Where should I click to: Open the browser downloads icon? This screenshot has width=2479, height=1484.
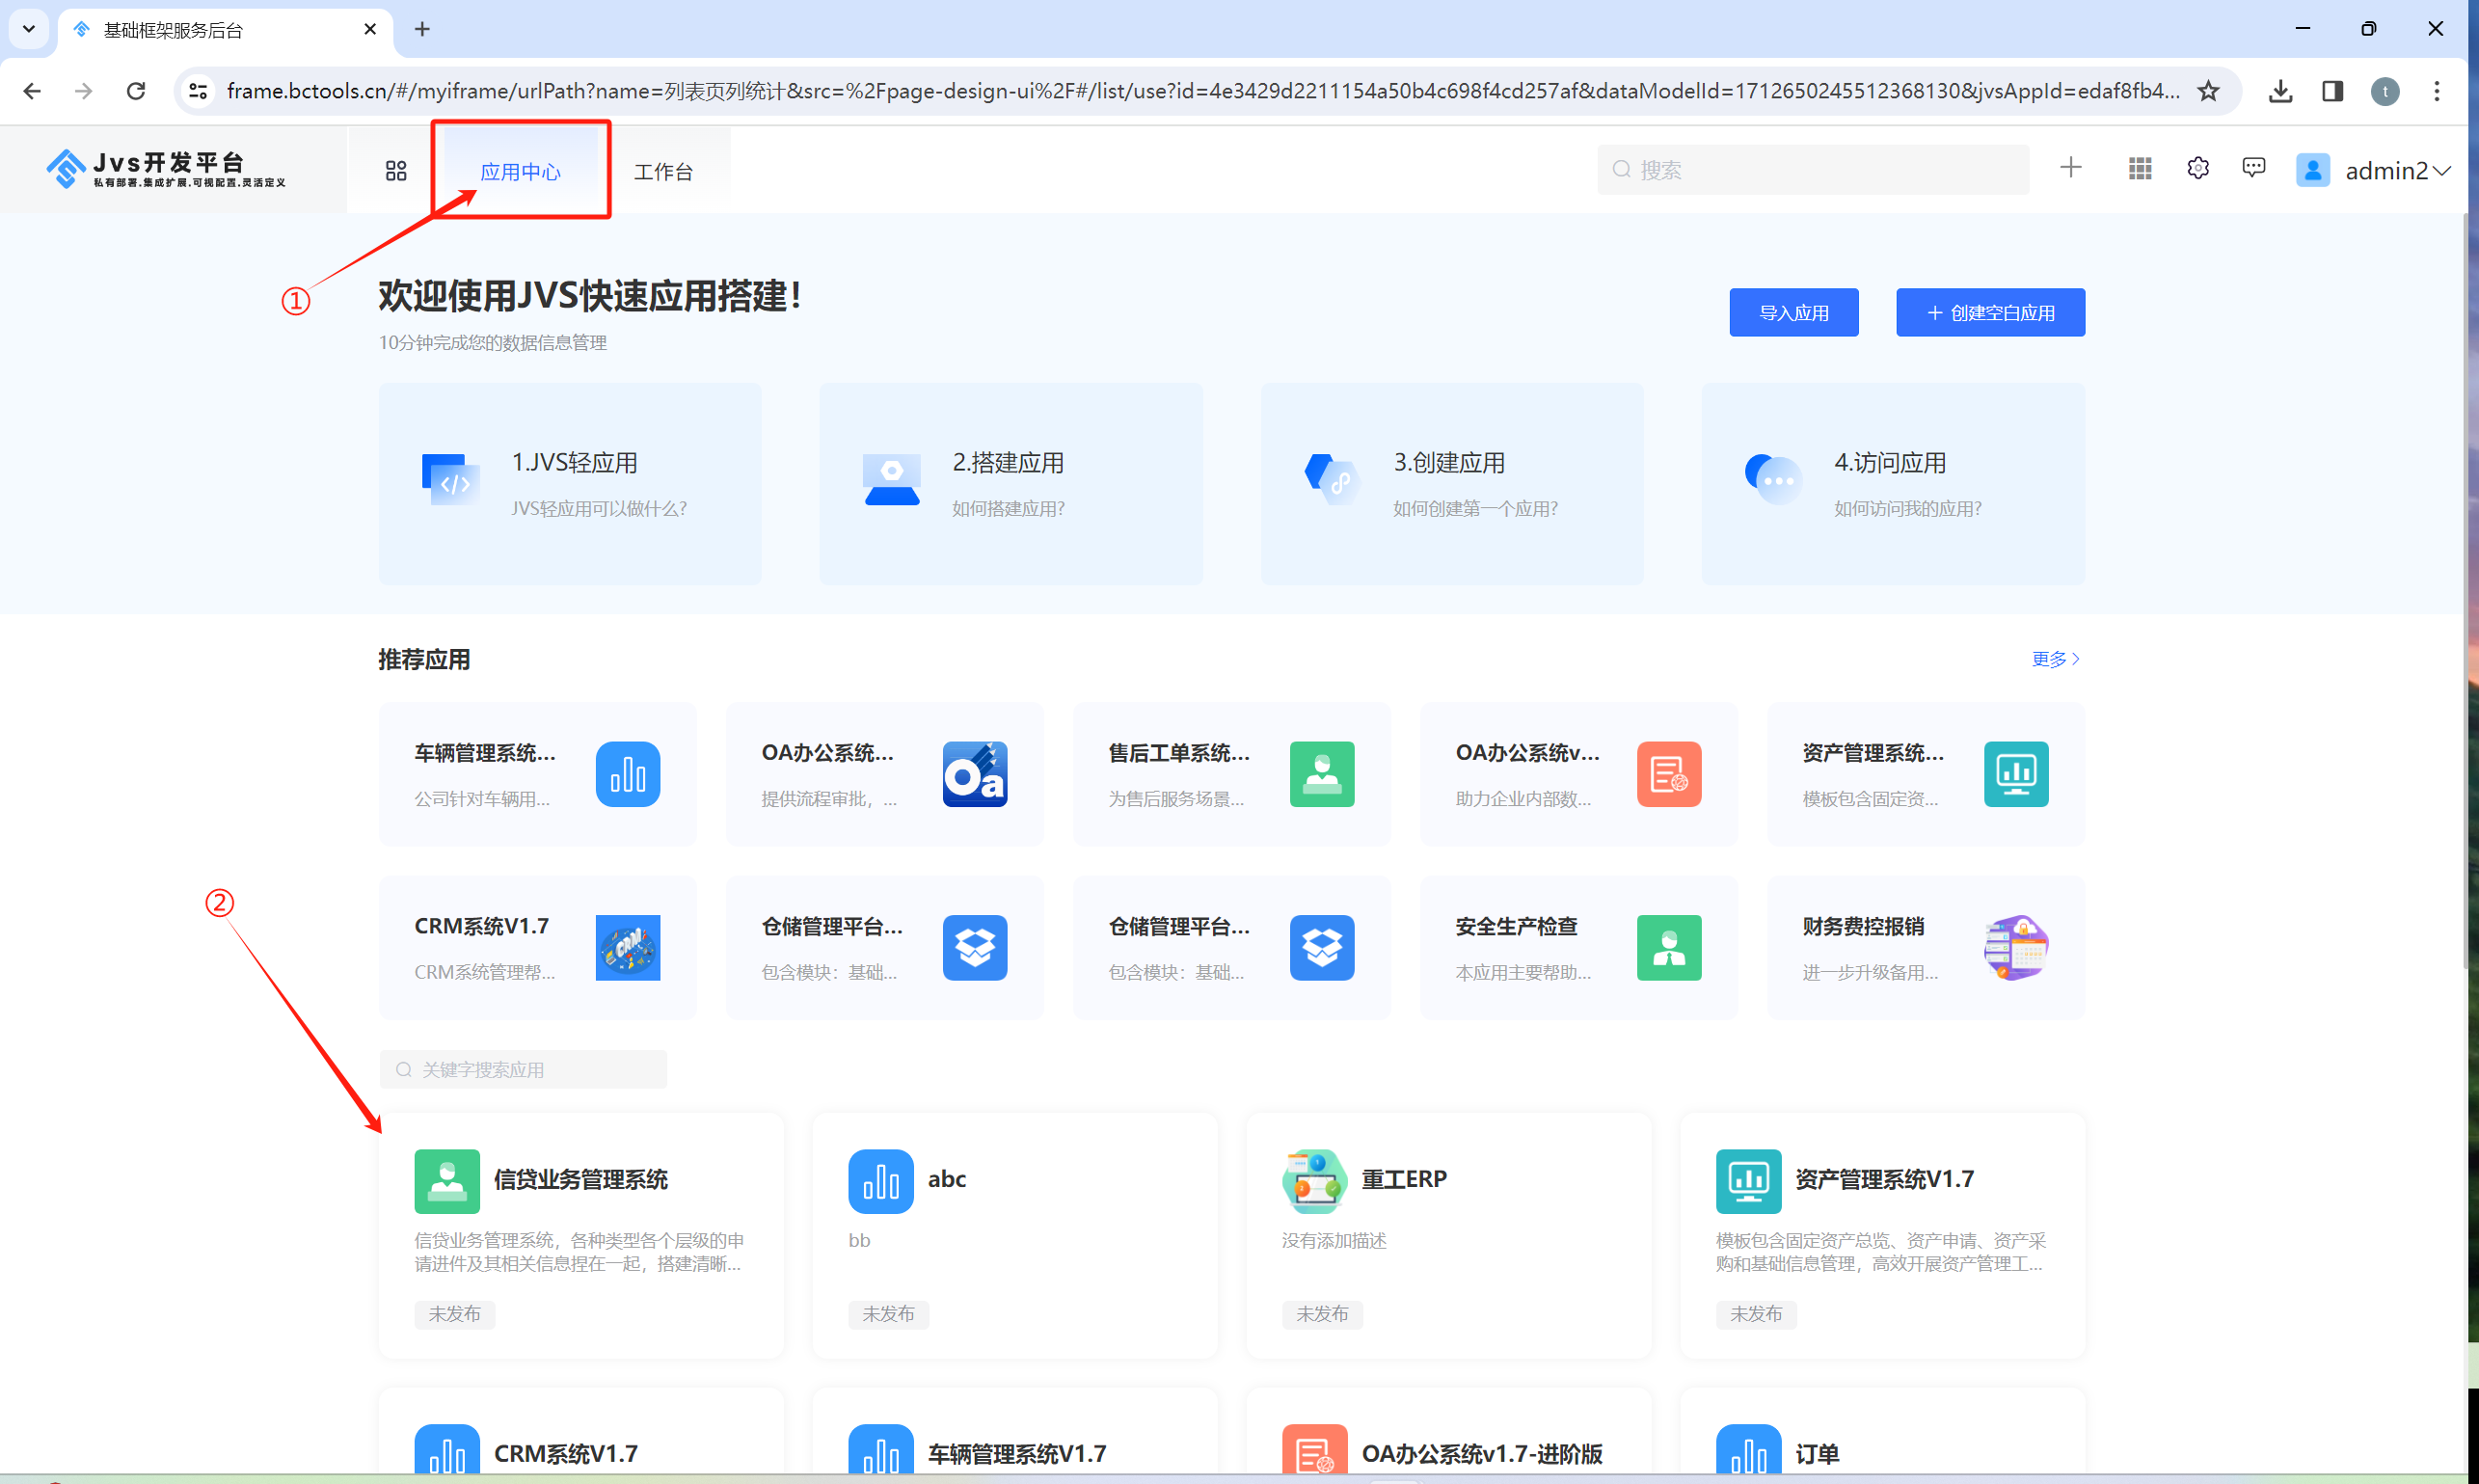click(2280, 91)
